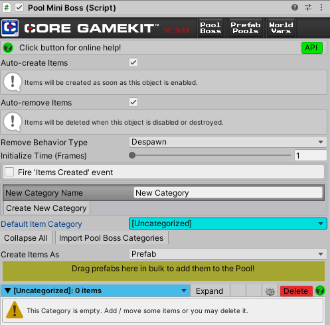330x325 pixels.
Task: Click Import Pool Boss Categories
Action: (112, 238)
